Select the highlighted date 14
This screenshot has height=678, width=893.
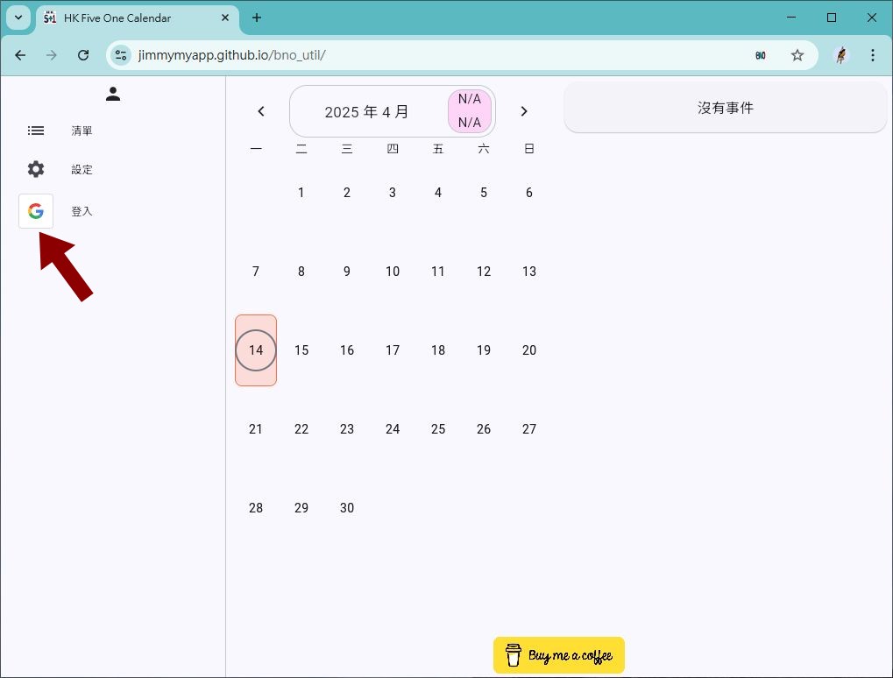(x=256, y=350)
